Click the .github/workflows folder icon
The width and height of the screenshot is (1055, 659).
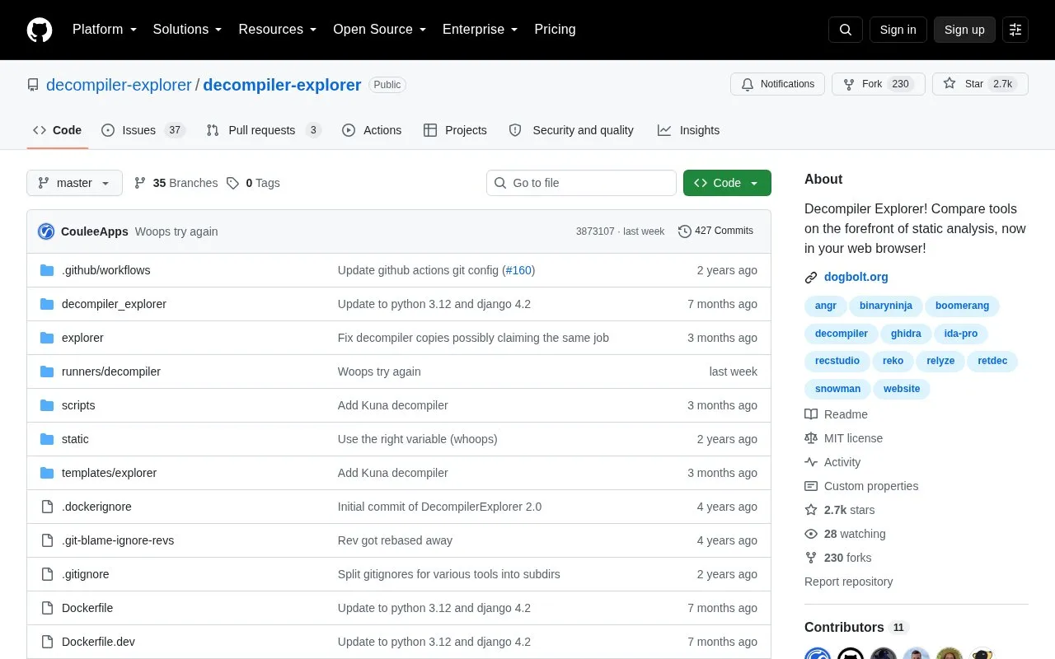point(47,270)
